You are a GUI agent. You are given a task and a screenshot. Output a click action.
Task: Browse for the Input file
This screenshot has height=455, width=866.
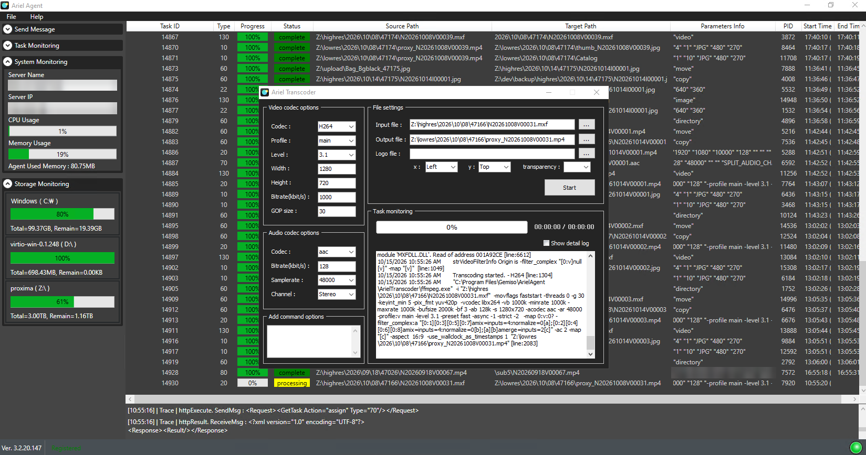point(586,125)
